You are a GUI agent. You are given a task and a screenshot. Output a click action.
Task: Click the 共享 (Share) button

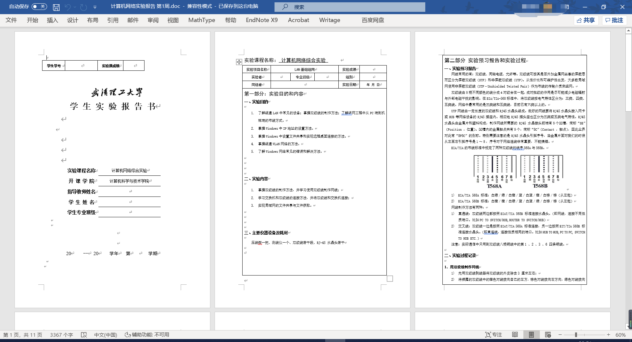(586, 20)
